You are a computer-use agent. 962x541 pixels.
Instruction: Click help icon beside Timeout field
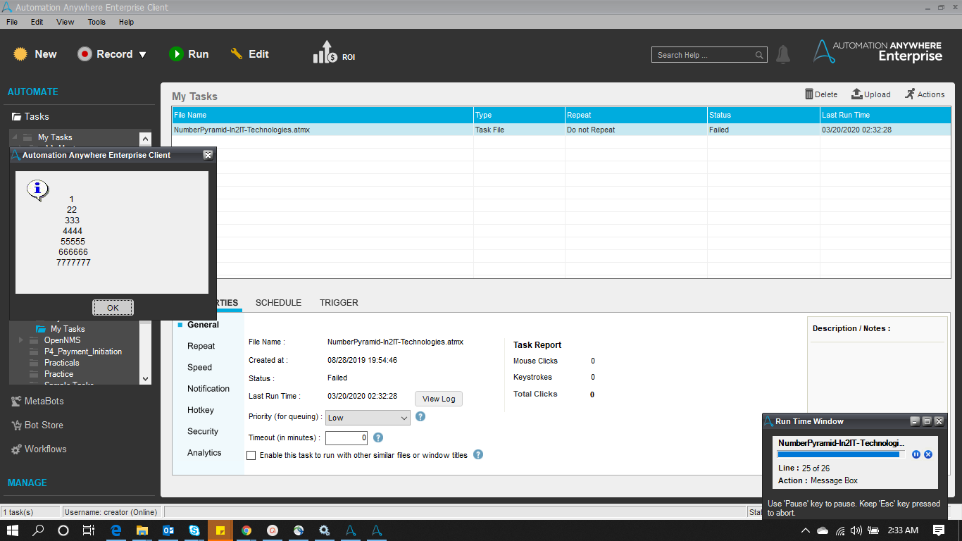pyautogui.click(x=378, y=437)
